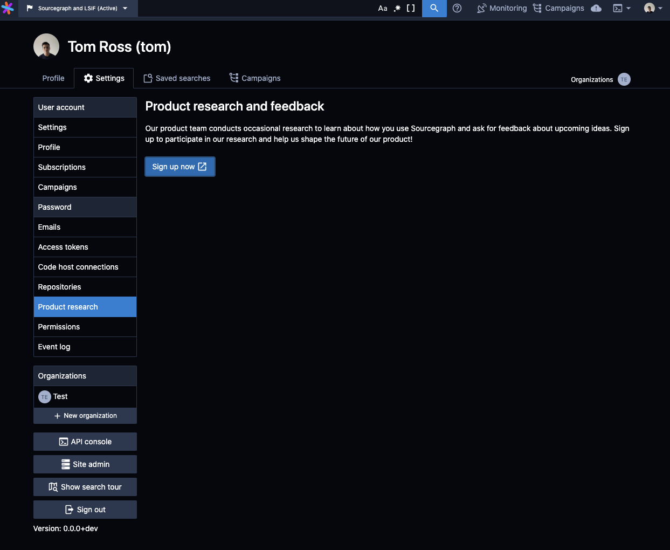This screenshot has height=550, width=670.
Task: Open Emails in the sidebar
Action: 85,227
